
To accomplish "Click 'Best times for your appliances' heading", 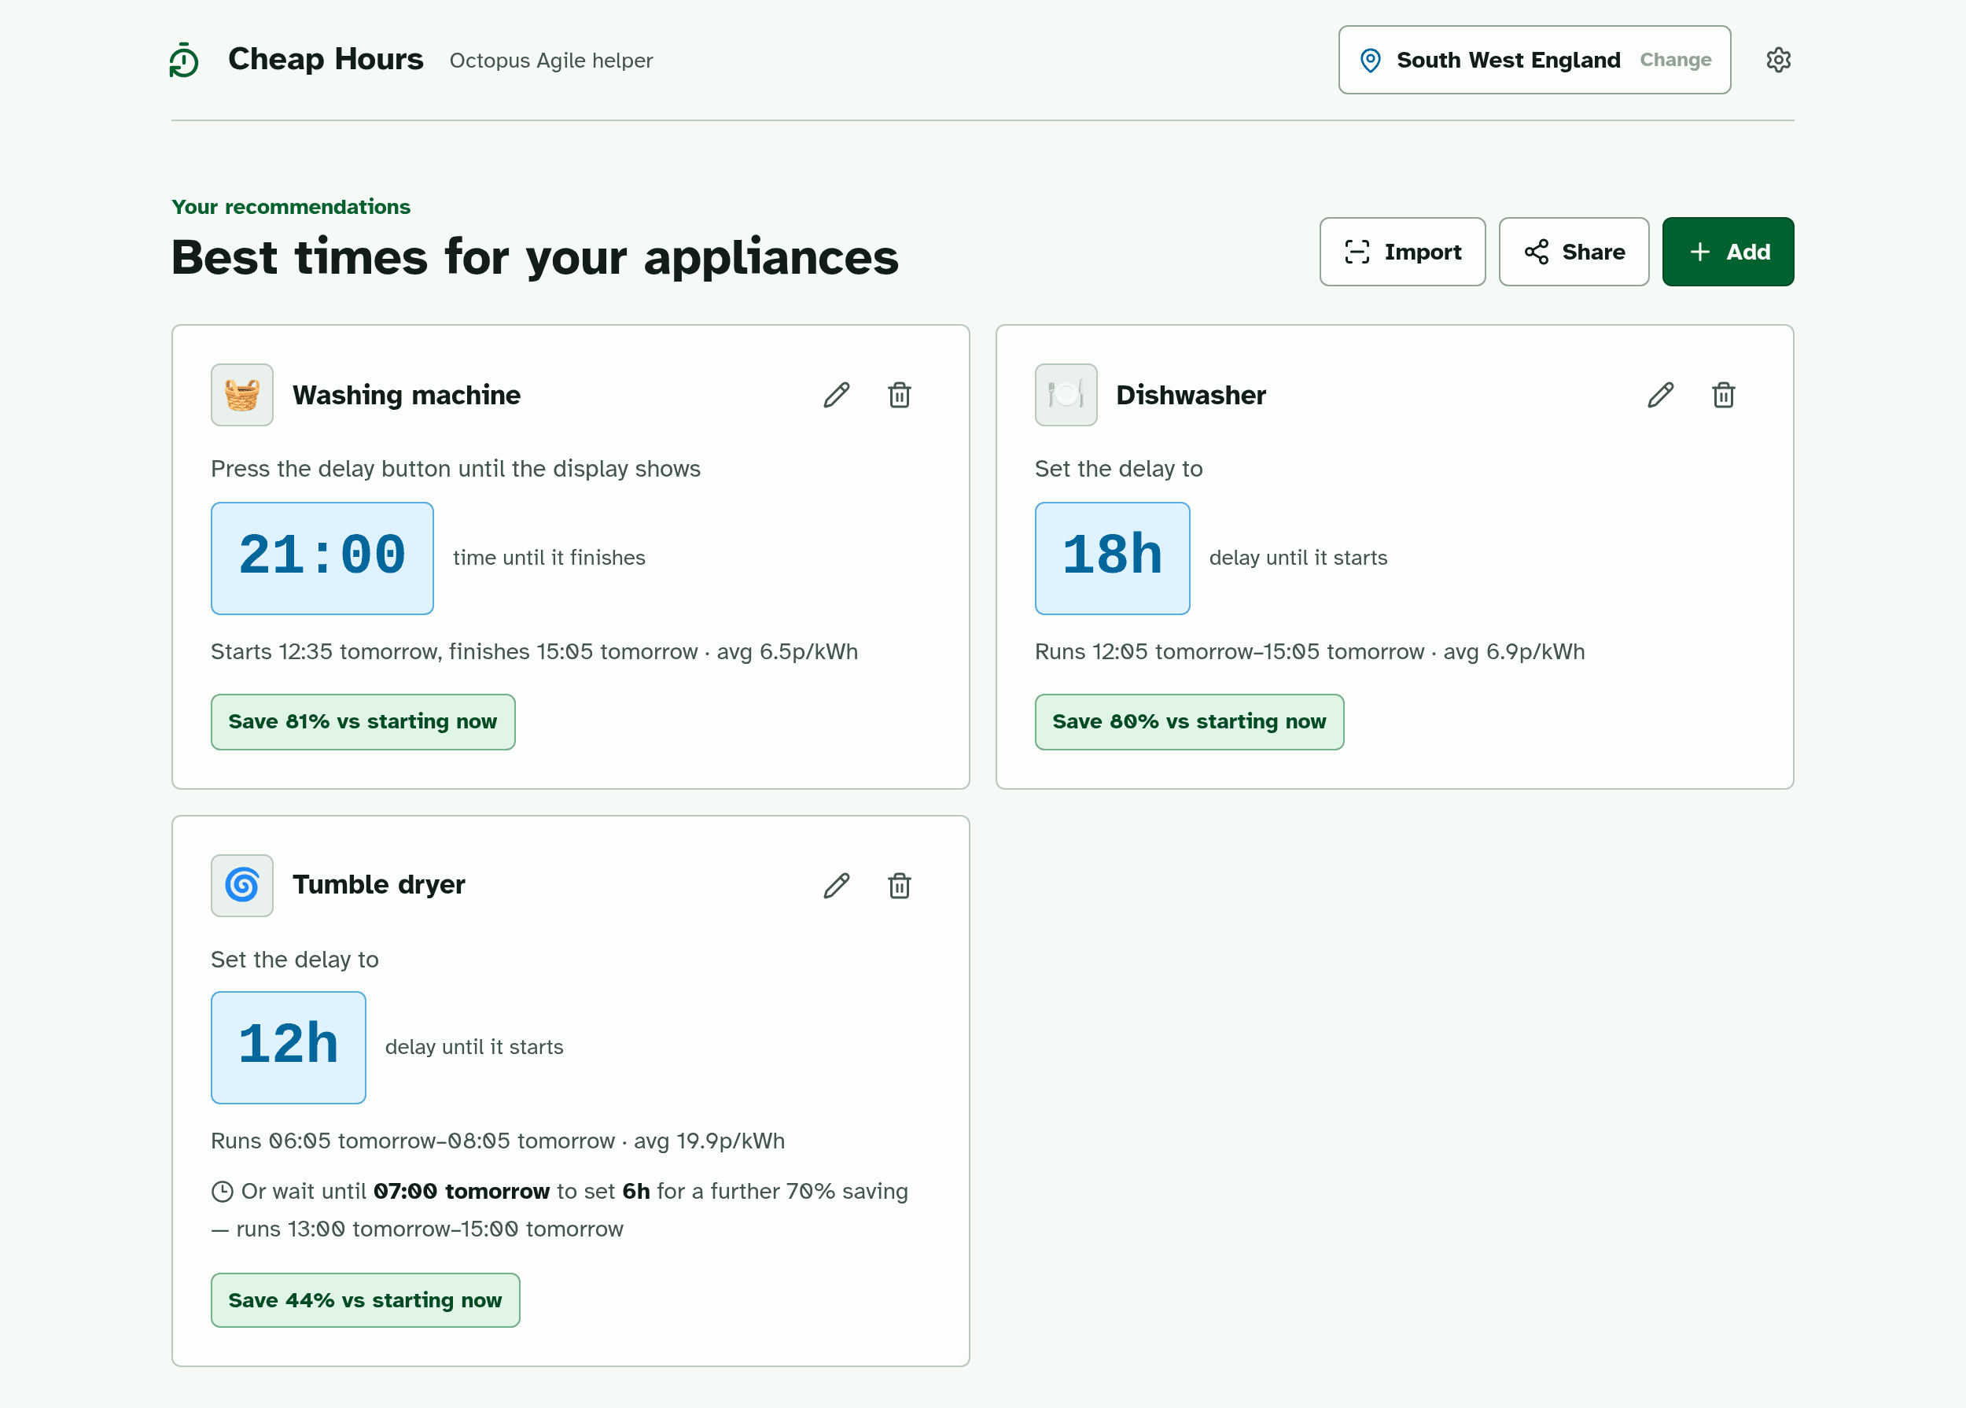I will (x=534, y=257).
